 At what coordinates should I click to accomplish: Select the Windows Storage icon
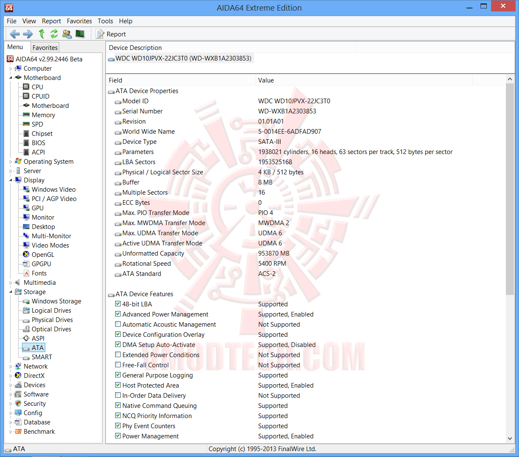click(26, 301)
